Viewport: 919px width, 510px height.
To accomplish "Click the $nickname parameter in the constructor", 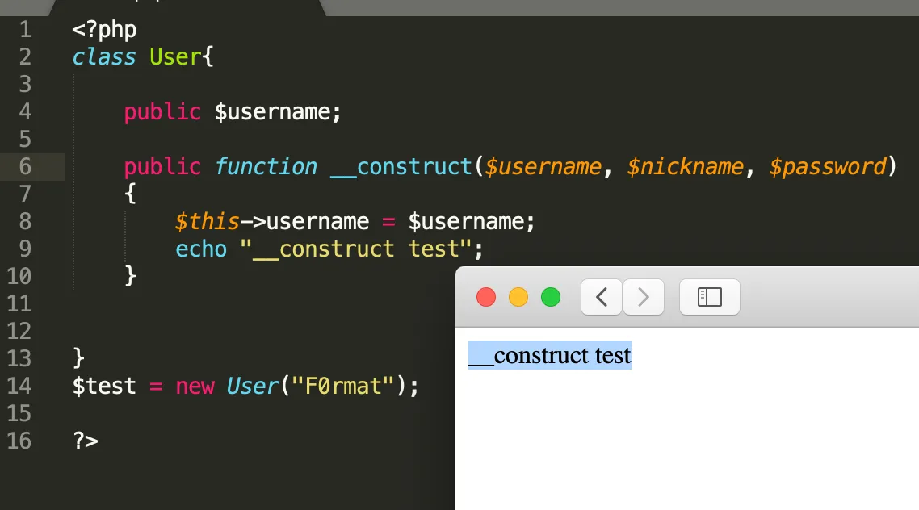I will click(685, 167).
